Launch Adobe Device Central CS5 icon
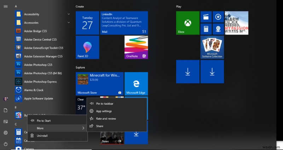 [x=18, y=40]
